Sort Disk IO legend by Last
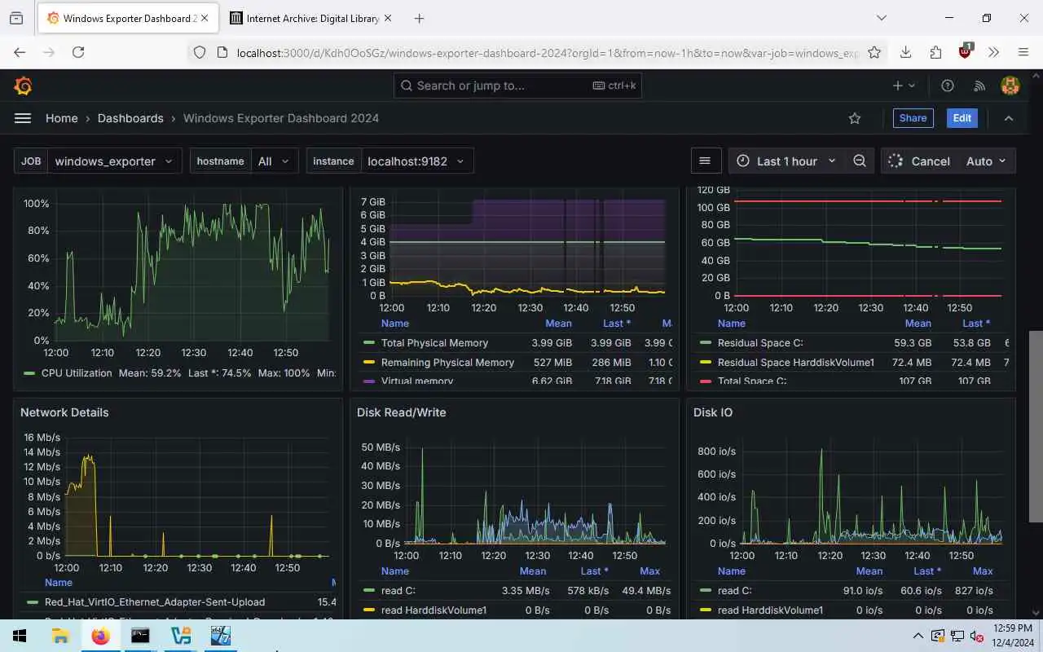The height and width of the screenshot is (652, 1043). coord(928,571)
